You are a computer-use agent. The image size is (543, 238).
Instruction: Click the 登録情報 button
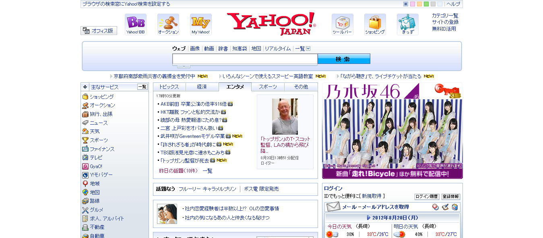(451, 197)
